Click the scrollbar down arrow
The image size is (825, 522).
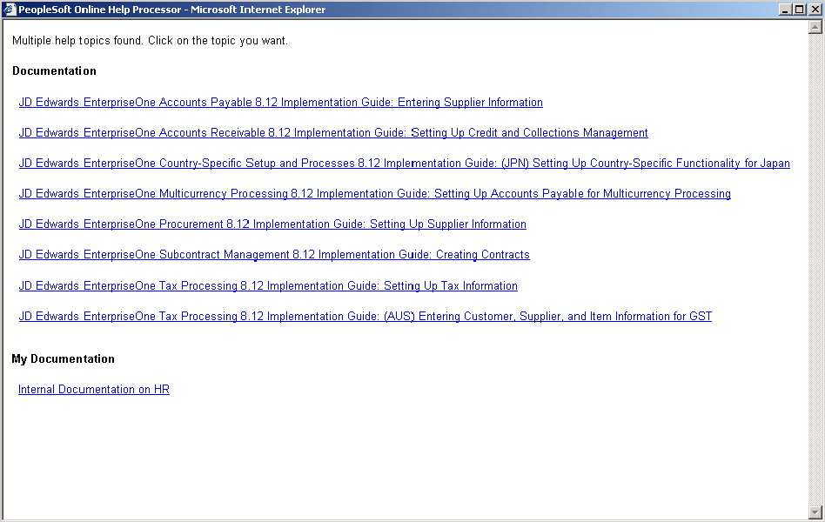click(x=815, y=512)
